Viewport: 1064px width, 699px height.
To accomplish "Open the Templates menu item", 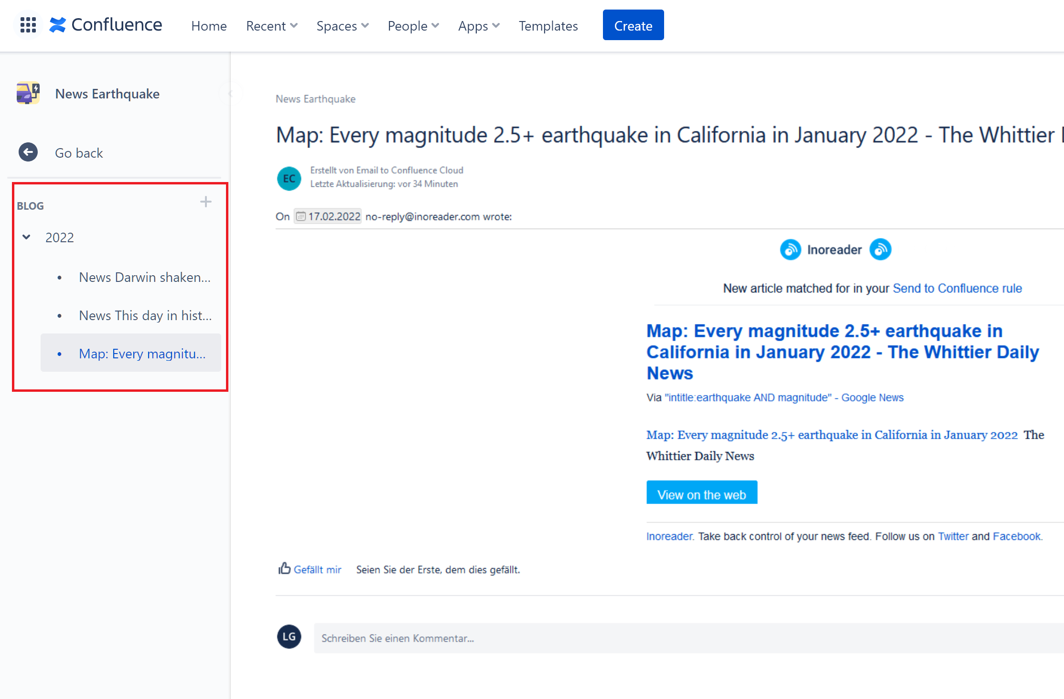I will click(548, 26).
